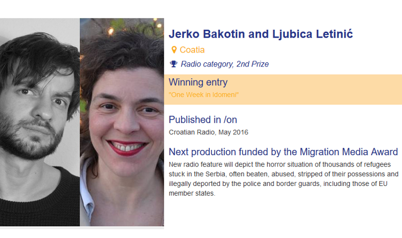Click the "2nd Prize" text
This screenshot has height=238, width=402.
(x=253, y=64)
